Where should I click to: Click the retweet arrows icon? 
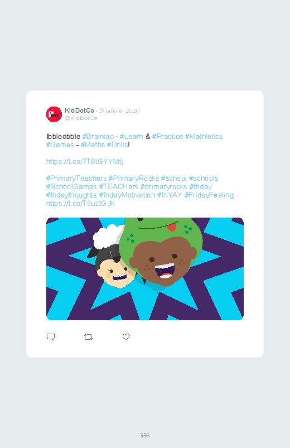coord(88,337)
